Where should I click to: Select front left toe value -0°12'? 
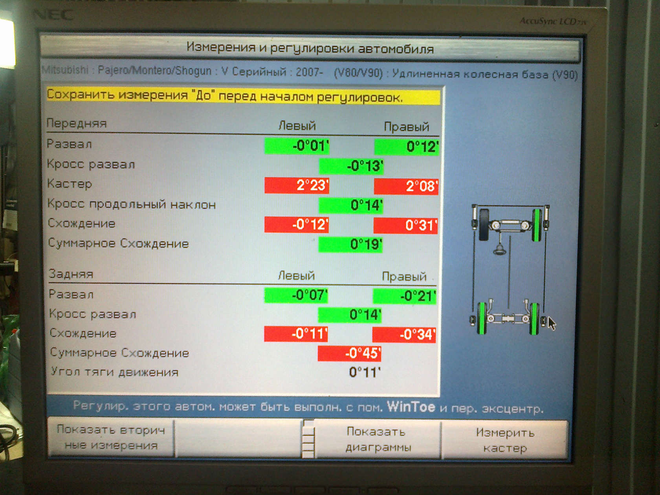[x=296, y=224]
